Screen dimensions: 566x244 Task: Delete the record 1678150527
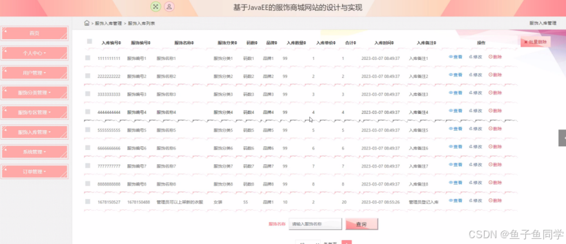[495, 201]
